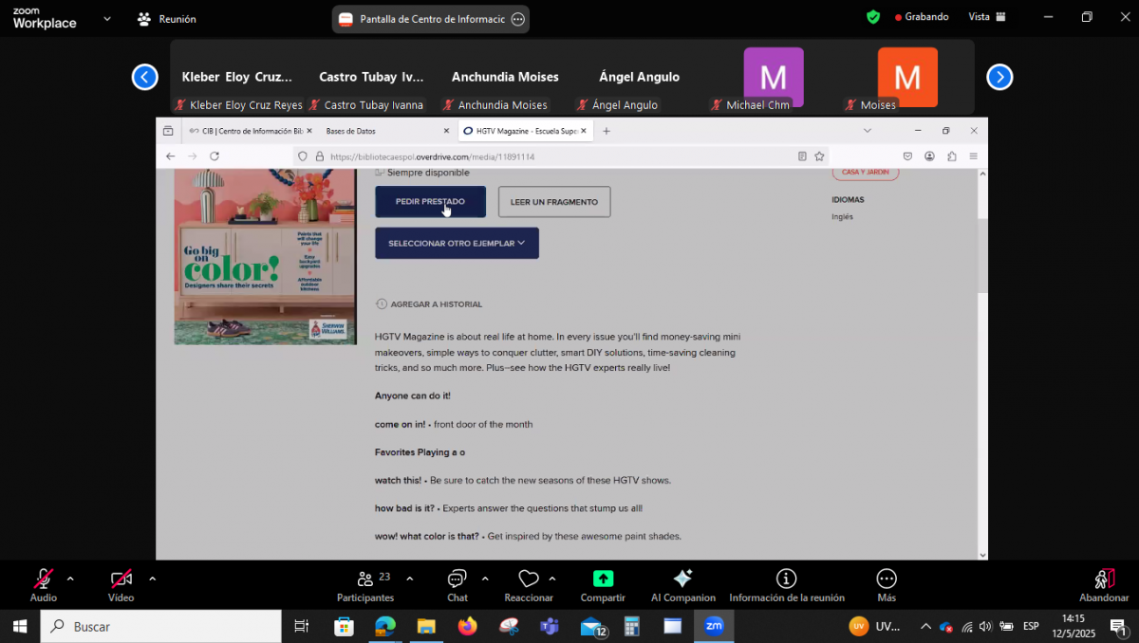The image size is (1139, 643).
Task: Expand video options arrow beside Vídeo
Action: 152,578
